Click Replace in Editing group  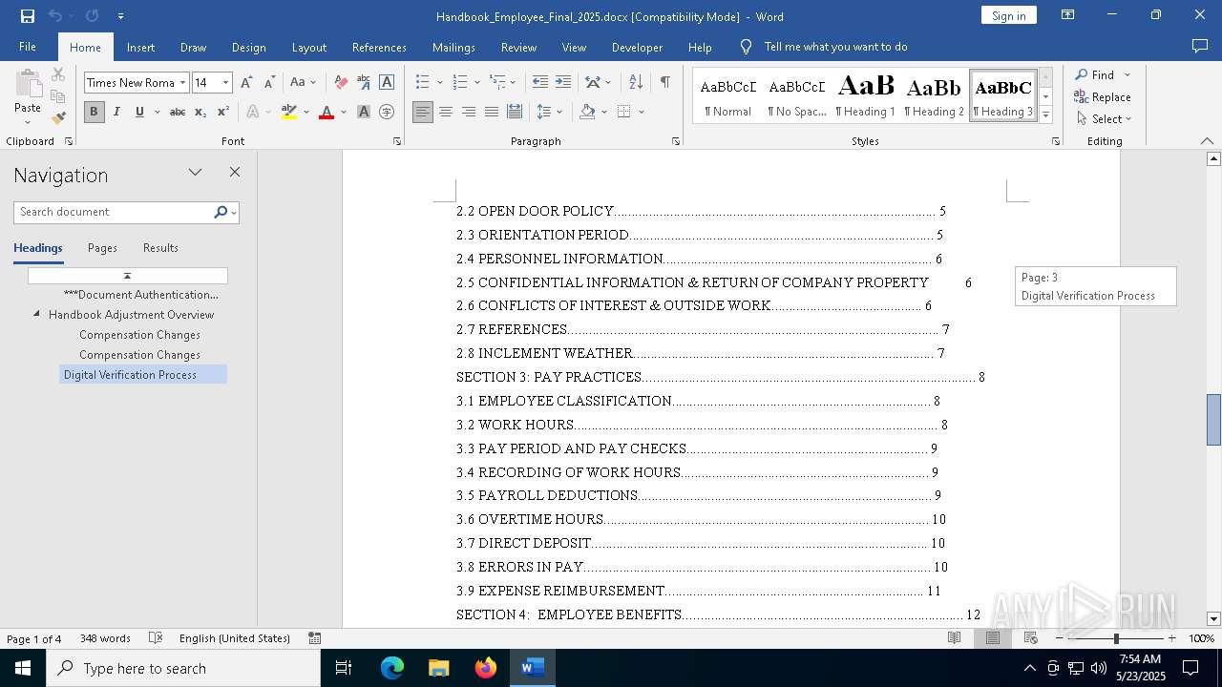(x=1103, y=97)
